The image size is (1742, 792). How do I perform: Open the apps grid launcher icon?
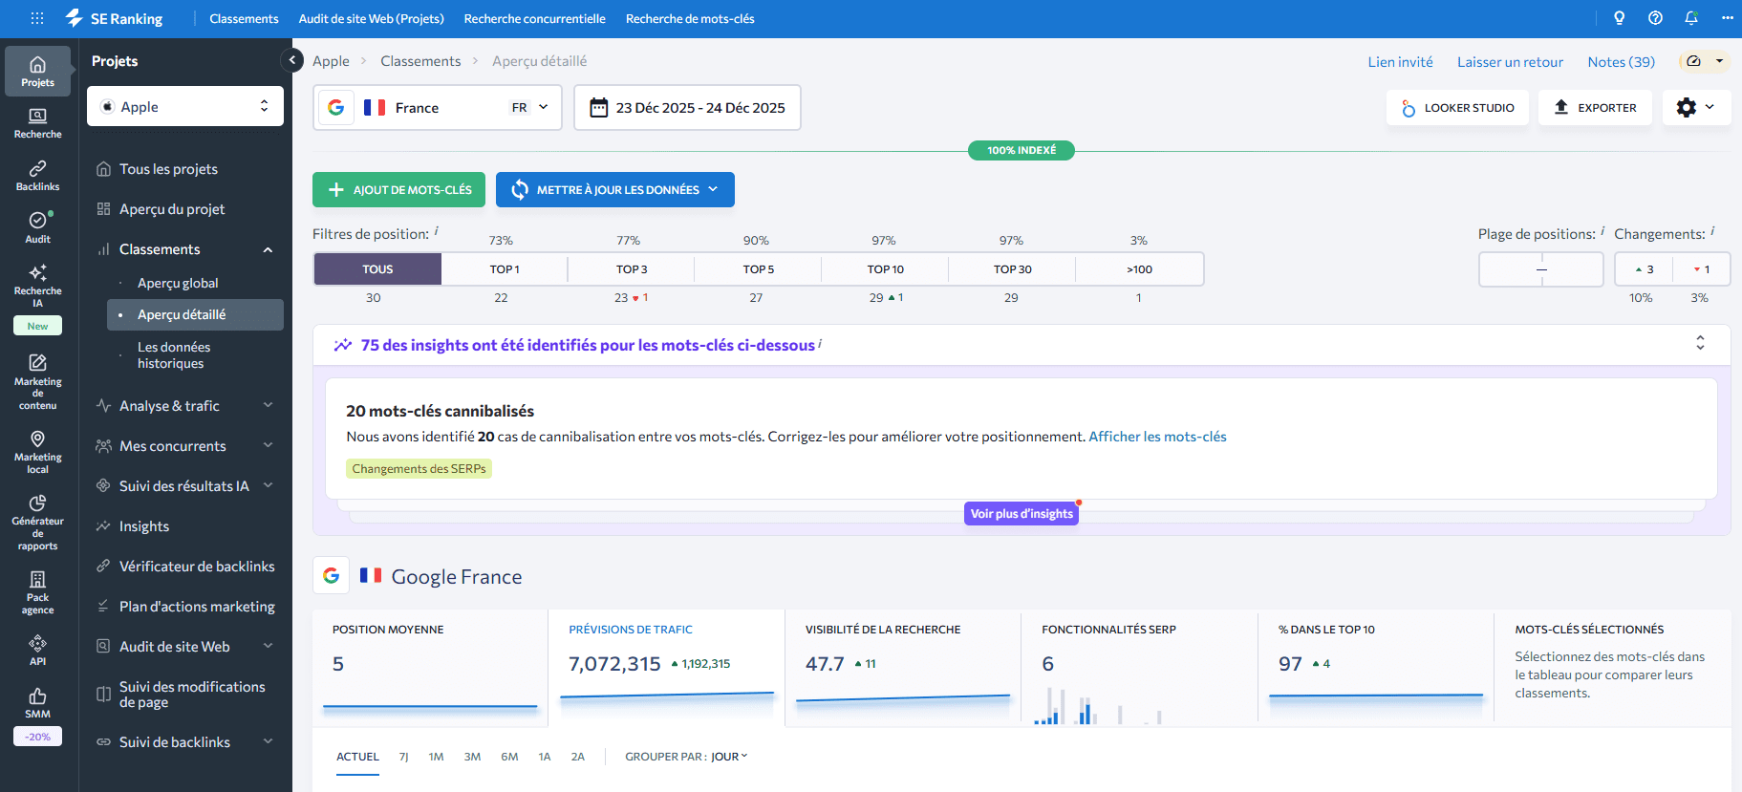37,18
